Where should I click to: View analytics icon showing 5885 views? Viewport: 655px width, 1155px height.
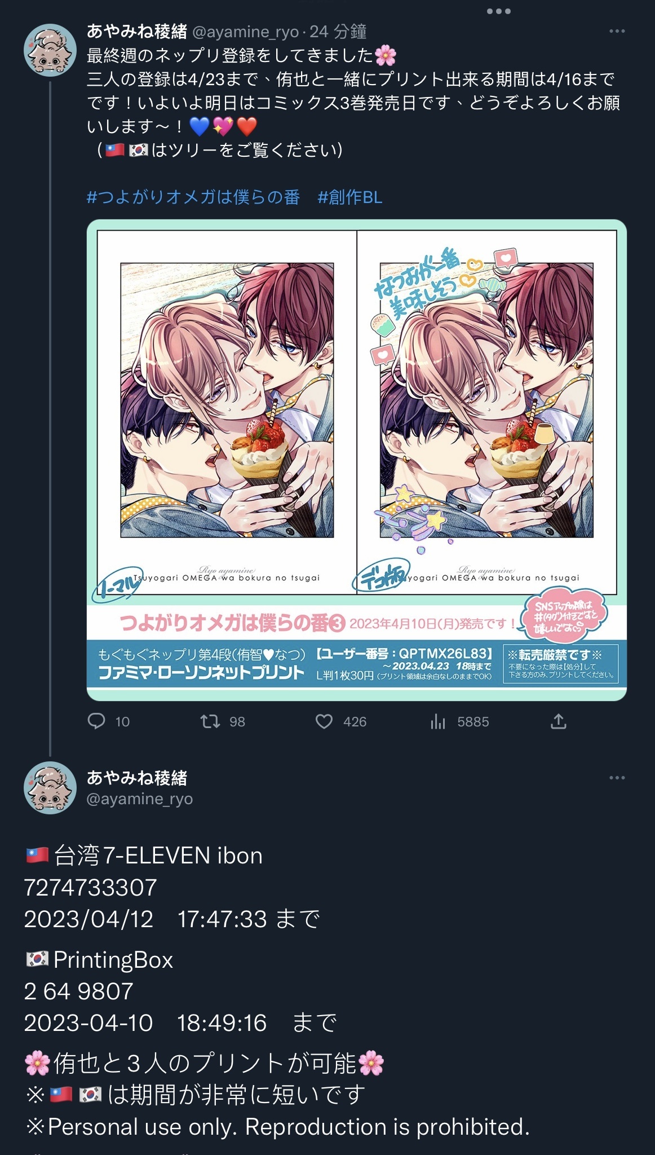(x=438, y=721)
